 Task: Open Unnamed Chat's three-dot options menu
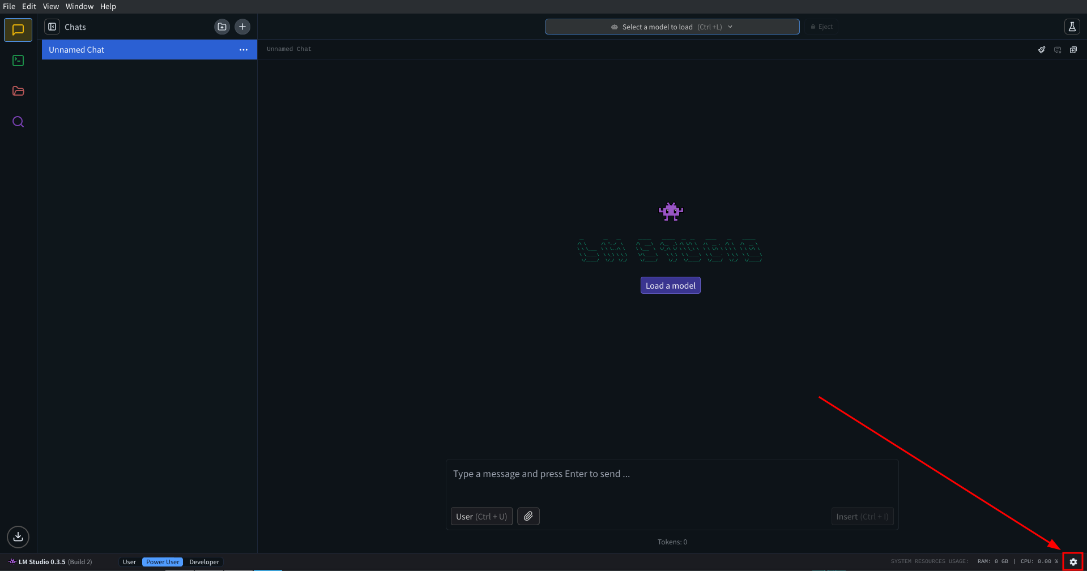click(244, 50)
